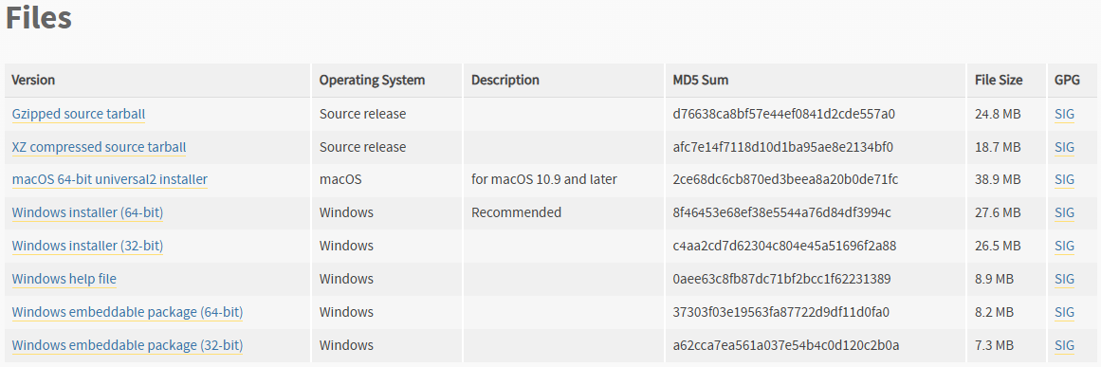Click SIG link in the macOS installer row
The width and height of the screenshot is (1101, 367).
pos(1064,179)
